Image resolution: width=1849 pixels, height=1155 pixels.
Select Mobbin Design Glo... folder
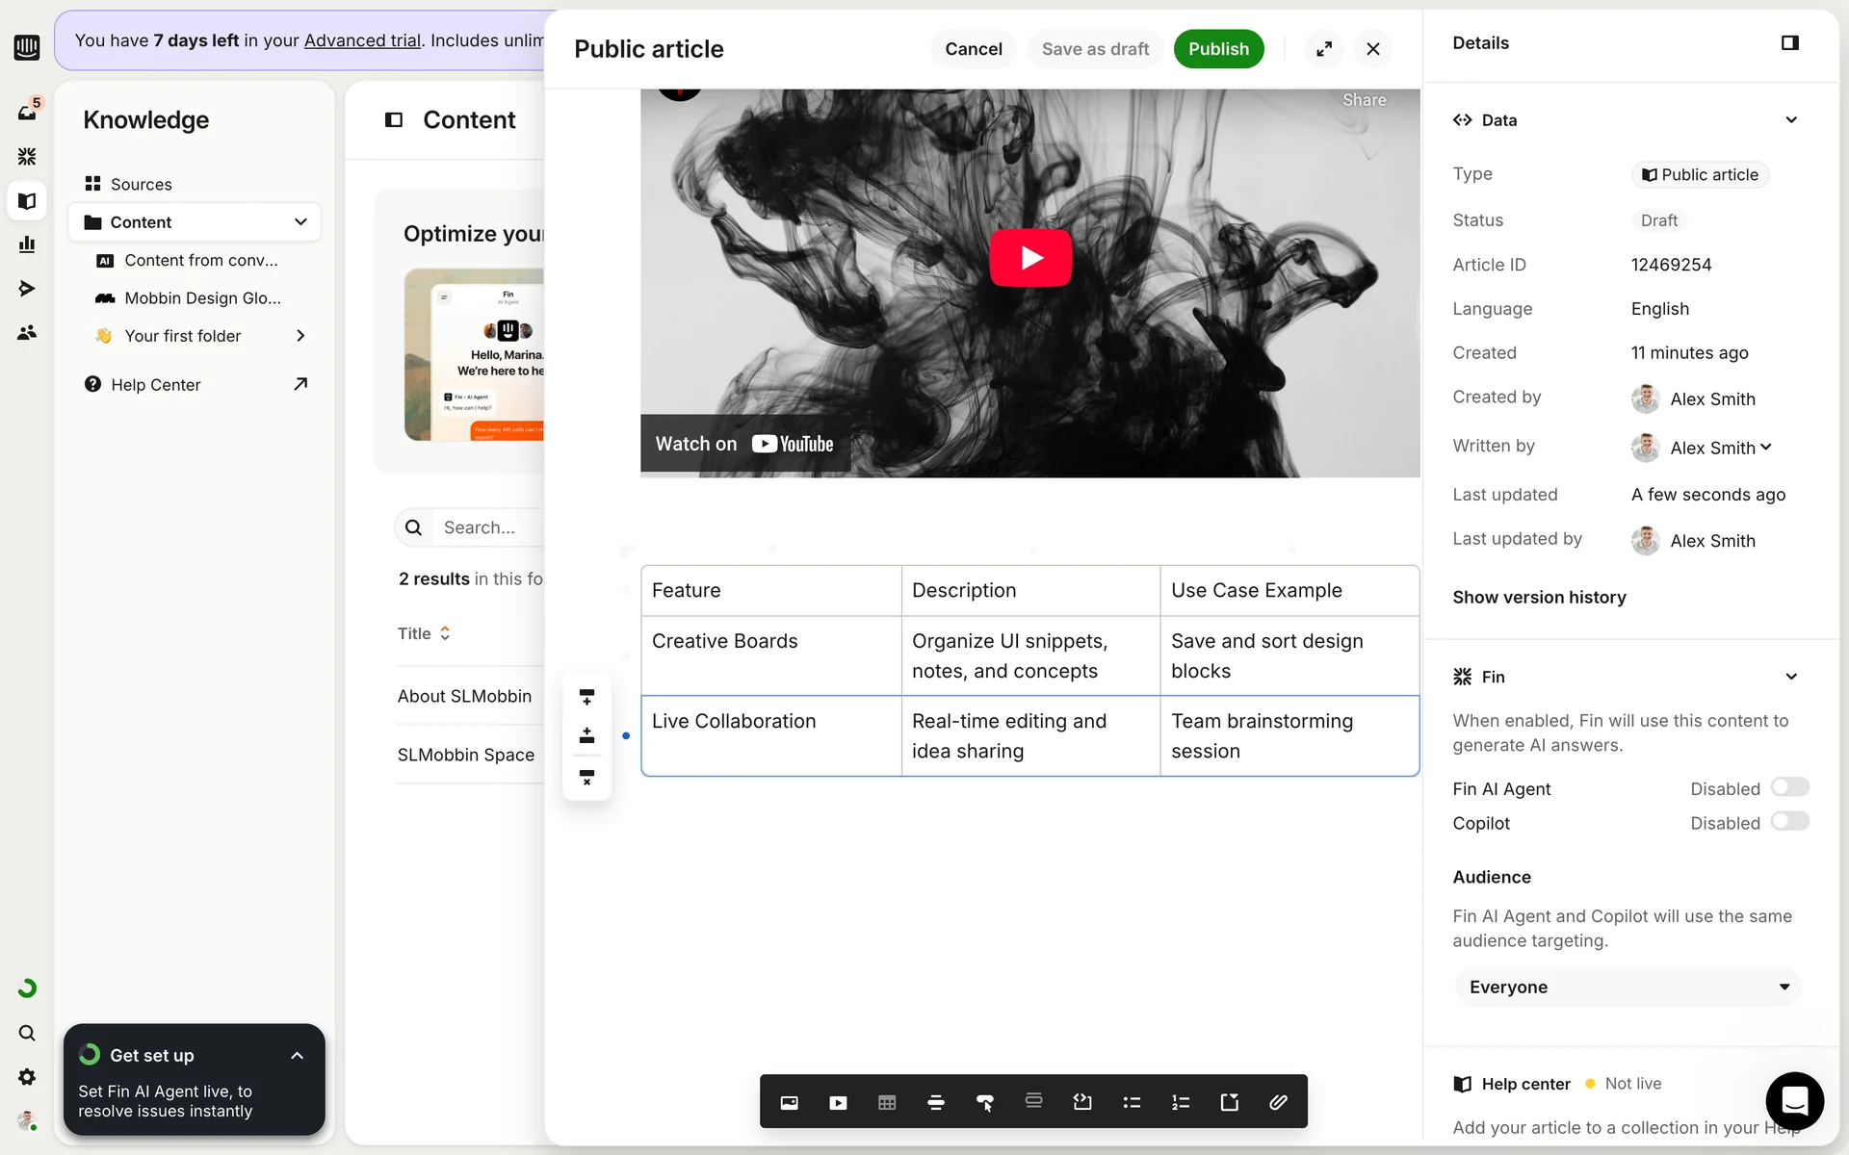(x=202, y=298)
